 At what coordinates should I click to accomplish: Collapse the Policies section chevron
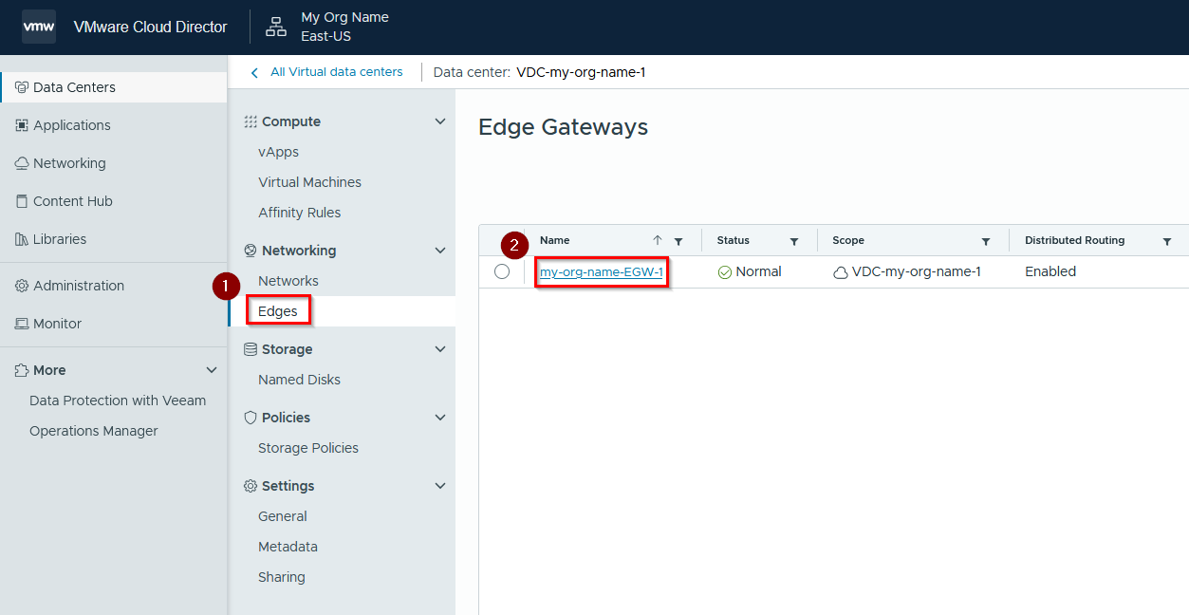point(439,418)
